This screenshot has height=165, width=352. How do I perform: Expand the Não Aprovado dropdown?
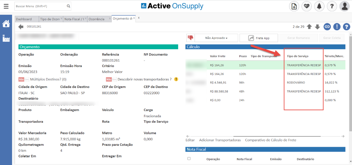point(216,38)
